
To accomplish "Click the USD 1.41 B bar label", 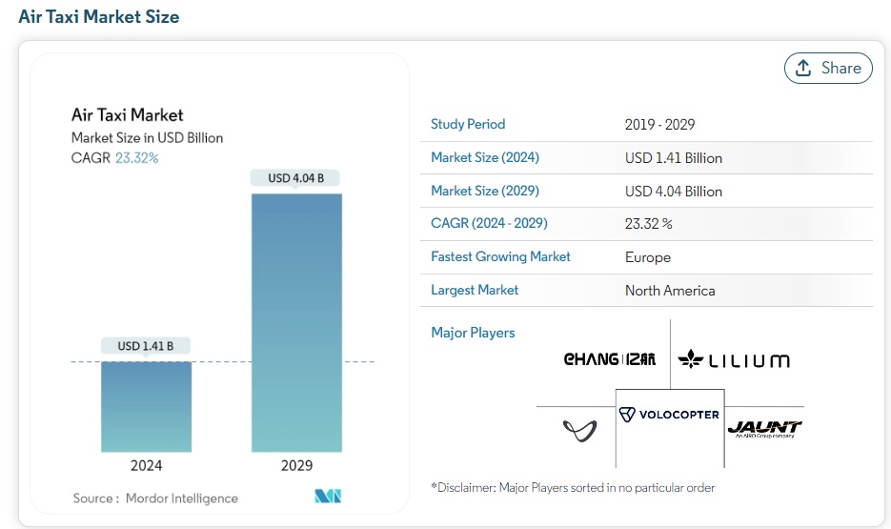I will click(146, 346).
